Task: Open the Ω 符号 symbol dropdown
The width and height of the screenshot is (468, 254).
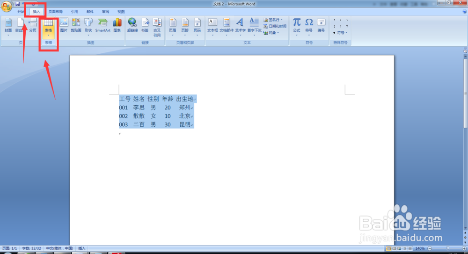Action: (x=309, y=27)
